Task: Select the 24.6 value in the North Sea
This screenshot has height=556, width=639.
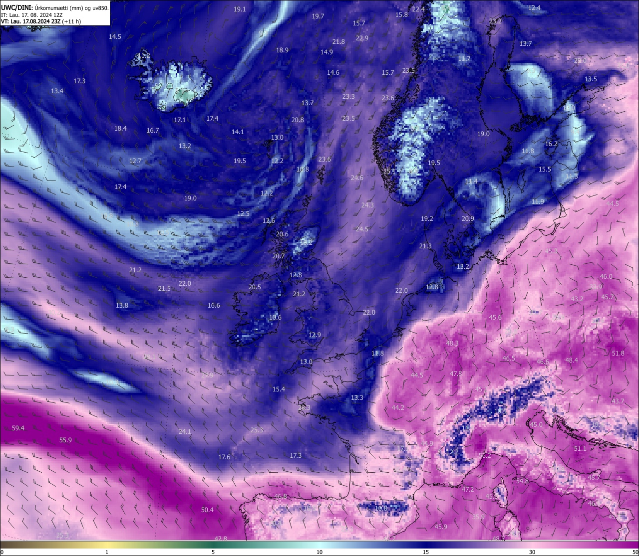Action: tap(357, 178)
